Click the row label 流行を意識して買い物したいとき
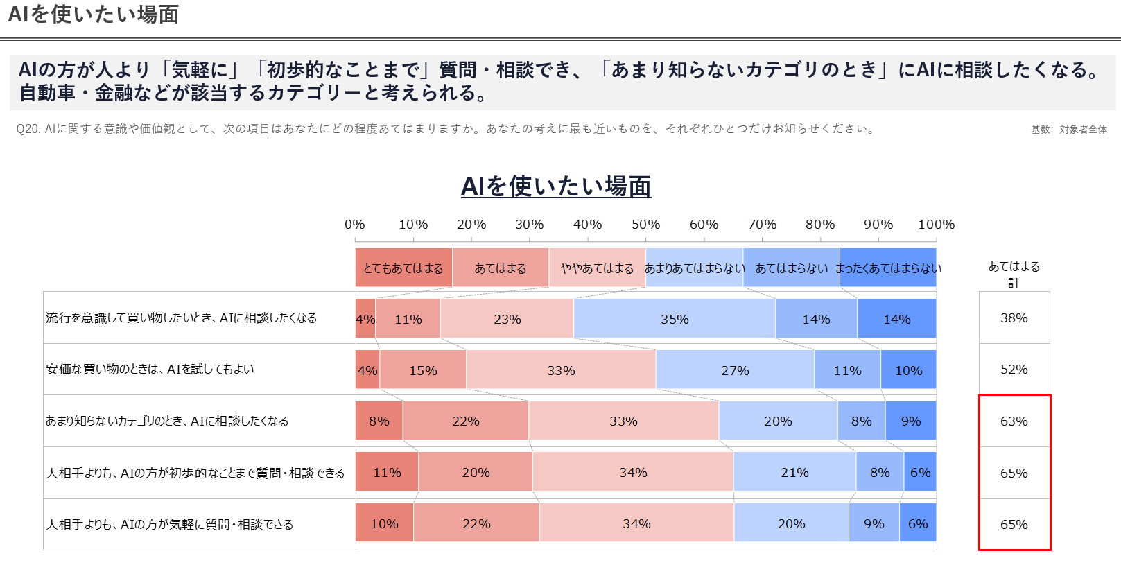1121x565 pixels. 182,318
